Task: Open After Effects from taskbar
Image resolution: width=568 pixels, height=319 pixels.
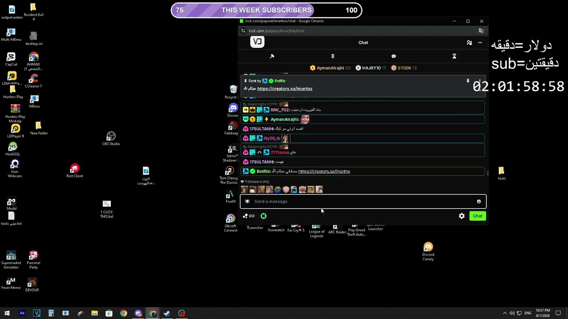Action: pyautogui.click(x=22, y=313)
